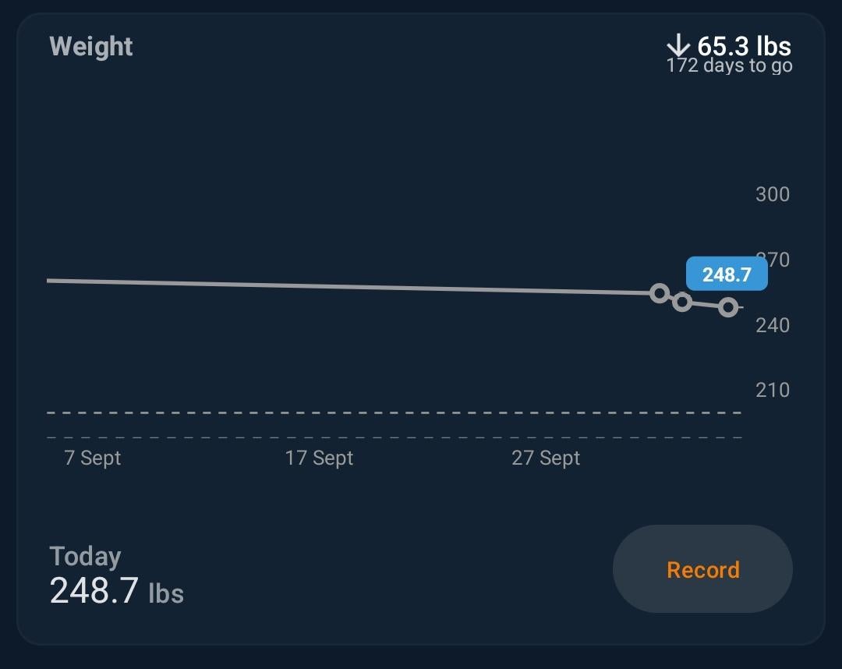
Task: Click the 17 Sept date label
Action: pos(319,458)
